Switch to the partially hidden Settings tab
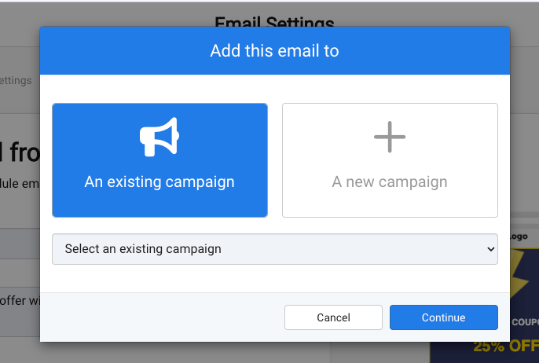539x363 pixels. [16, 80]
